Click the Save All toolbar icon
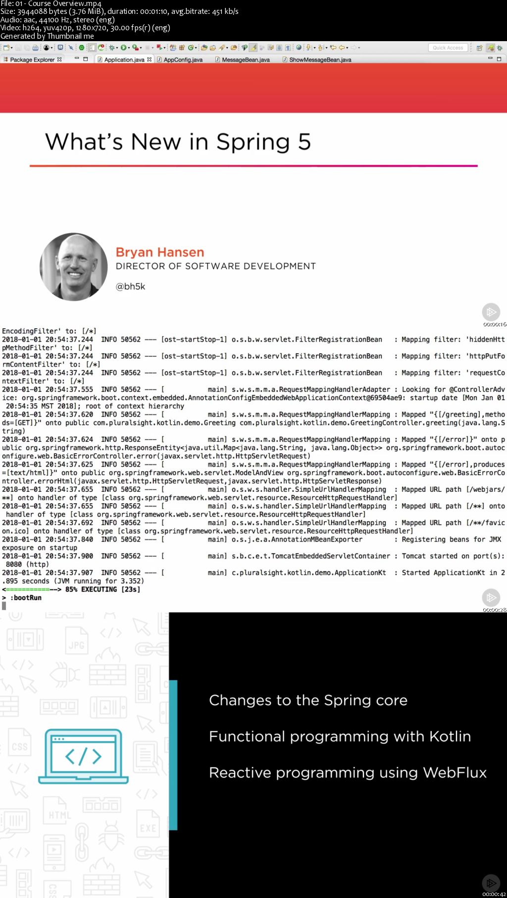This screenshot has height=898, width=507. coord(27,48)
